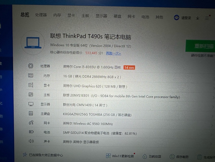215x162 pixels.
Task: Click the 功耗估算 power icon
Action: [144, 156]
